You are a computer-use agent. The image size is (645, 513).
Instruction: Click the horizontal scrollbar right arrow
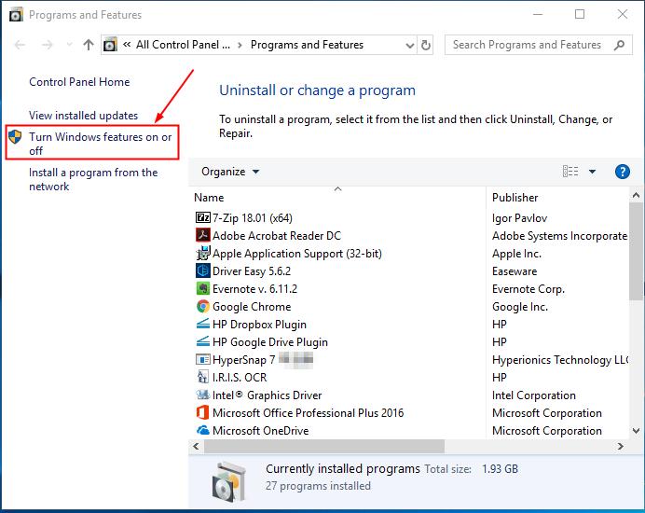[621, 446]
